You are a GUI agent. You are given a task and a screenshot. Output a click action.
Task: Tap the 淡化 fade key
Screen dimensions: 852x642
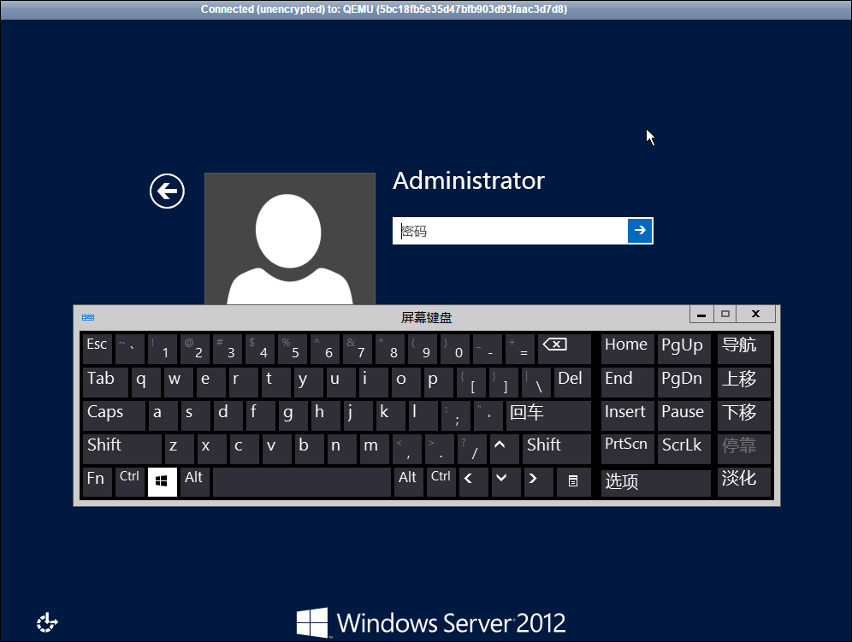[x=744, y=482]
